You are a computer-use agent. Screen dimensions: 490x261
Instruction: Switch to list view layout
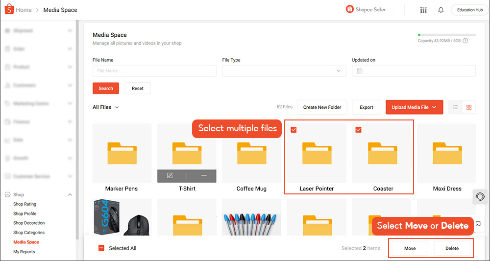click(455, 107)
